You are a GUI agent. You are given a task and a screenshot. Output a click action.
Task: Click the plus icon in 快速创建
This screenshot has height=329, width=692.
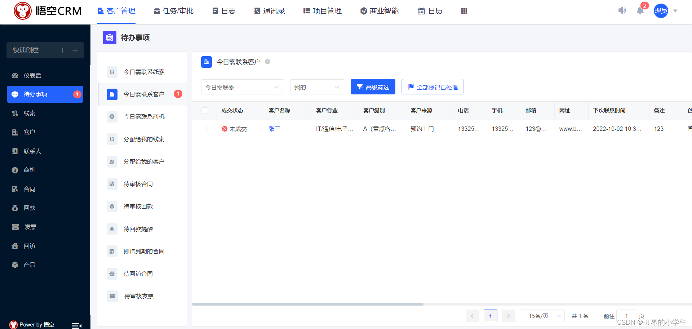pyautogui.click(x=75, y=50)
